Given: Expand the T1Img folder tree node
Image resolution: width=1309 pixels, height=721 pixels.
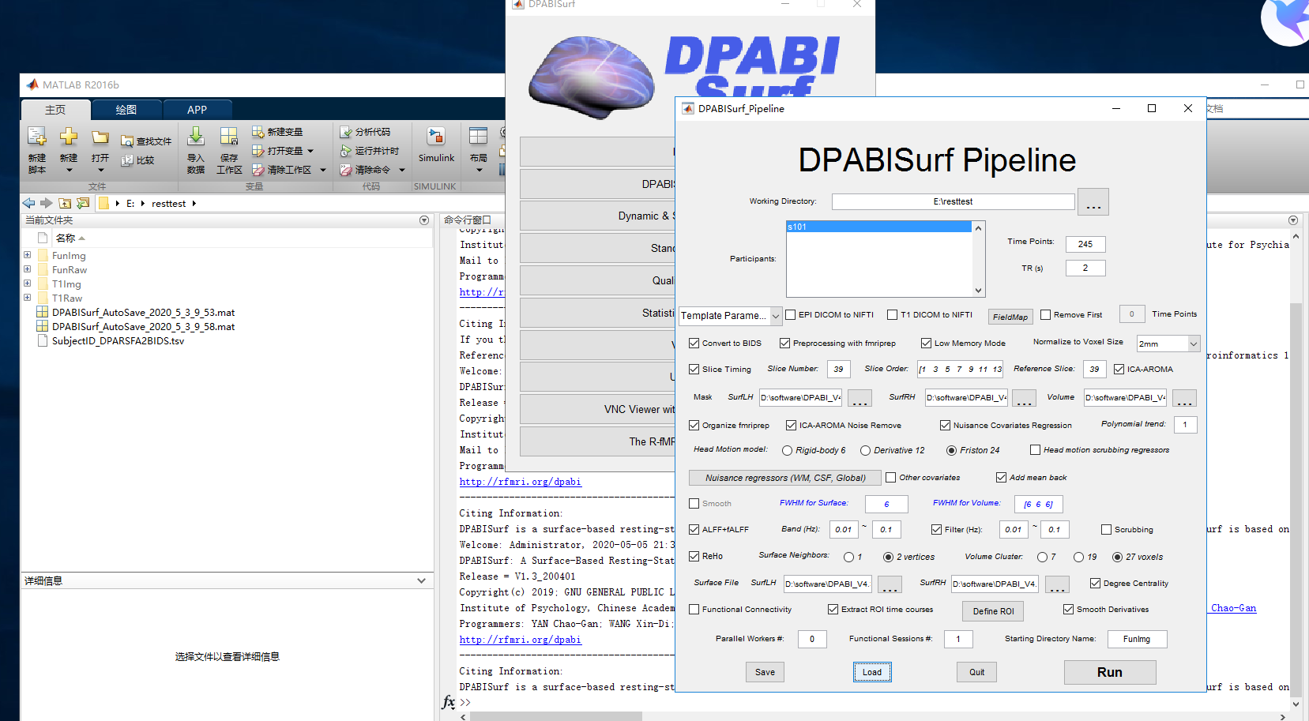Looking at the screenshot, I should pos(27,284).
